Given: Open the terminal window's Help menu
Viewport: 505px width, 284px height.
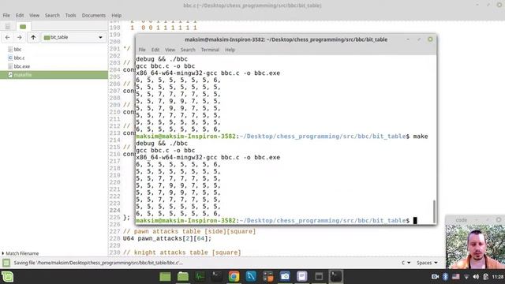Looking at the screenshot, I should click(x=230, y=50).
